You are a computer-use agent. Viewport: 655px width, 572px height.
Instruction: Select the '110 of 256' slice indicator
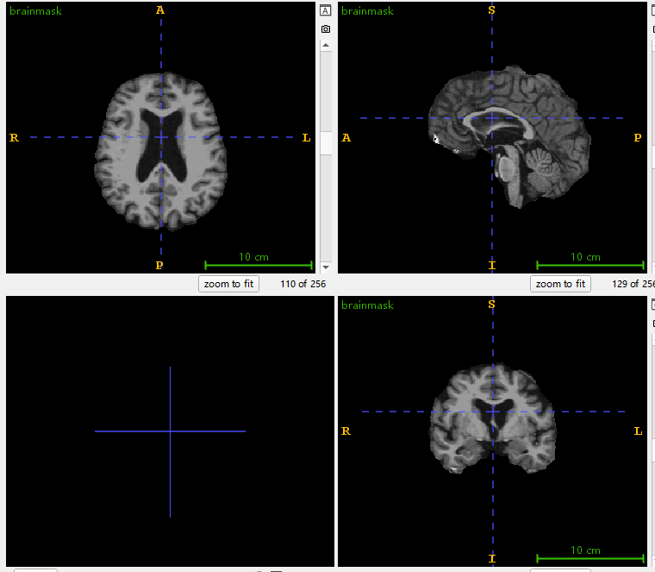[303, 284]
